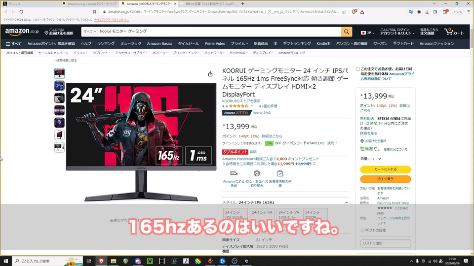Screen dimensions: 474x266
Task: Click the browser downloads icon
Action: pos(427,12)
